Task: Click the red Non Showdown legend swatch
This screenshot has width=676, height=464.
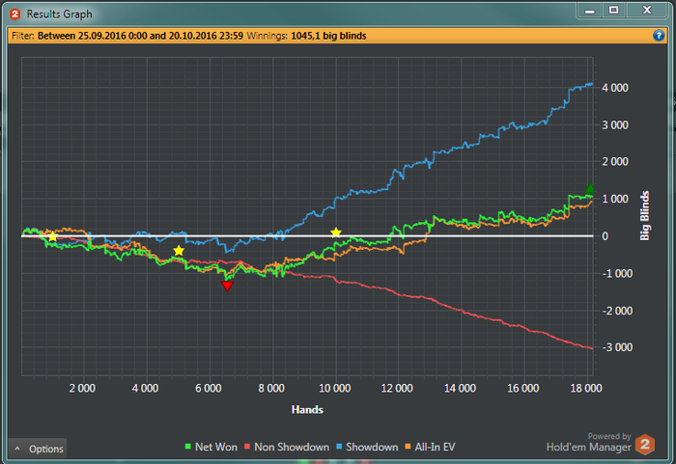Action: [x=247, y=447]
